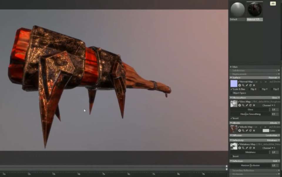Reload the Gloss Map texture
This screenshot has height=177, width=282.
tap(250, 105)
